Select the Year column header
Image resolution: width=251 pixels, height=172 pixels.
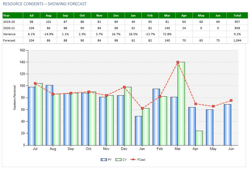pos(13,15)
